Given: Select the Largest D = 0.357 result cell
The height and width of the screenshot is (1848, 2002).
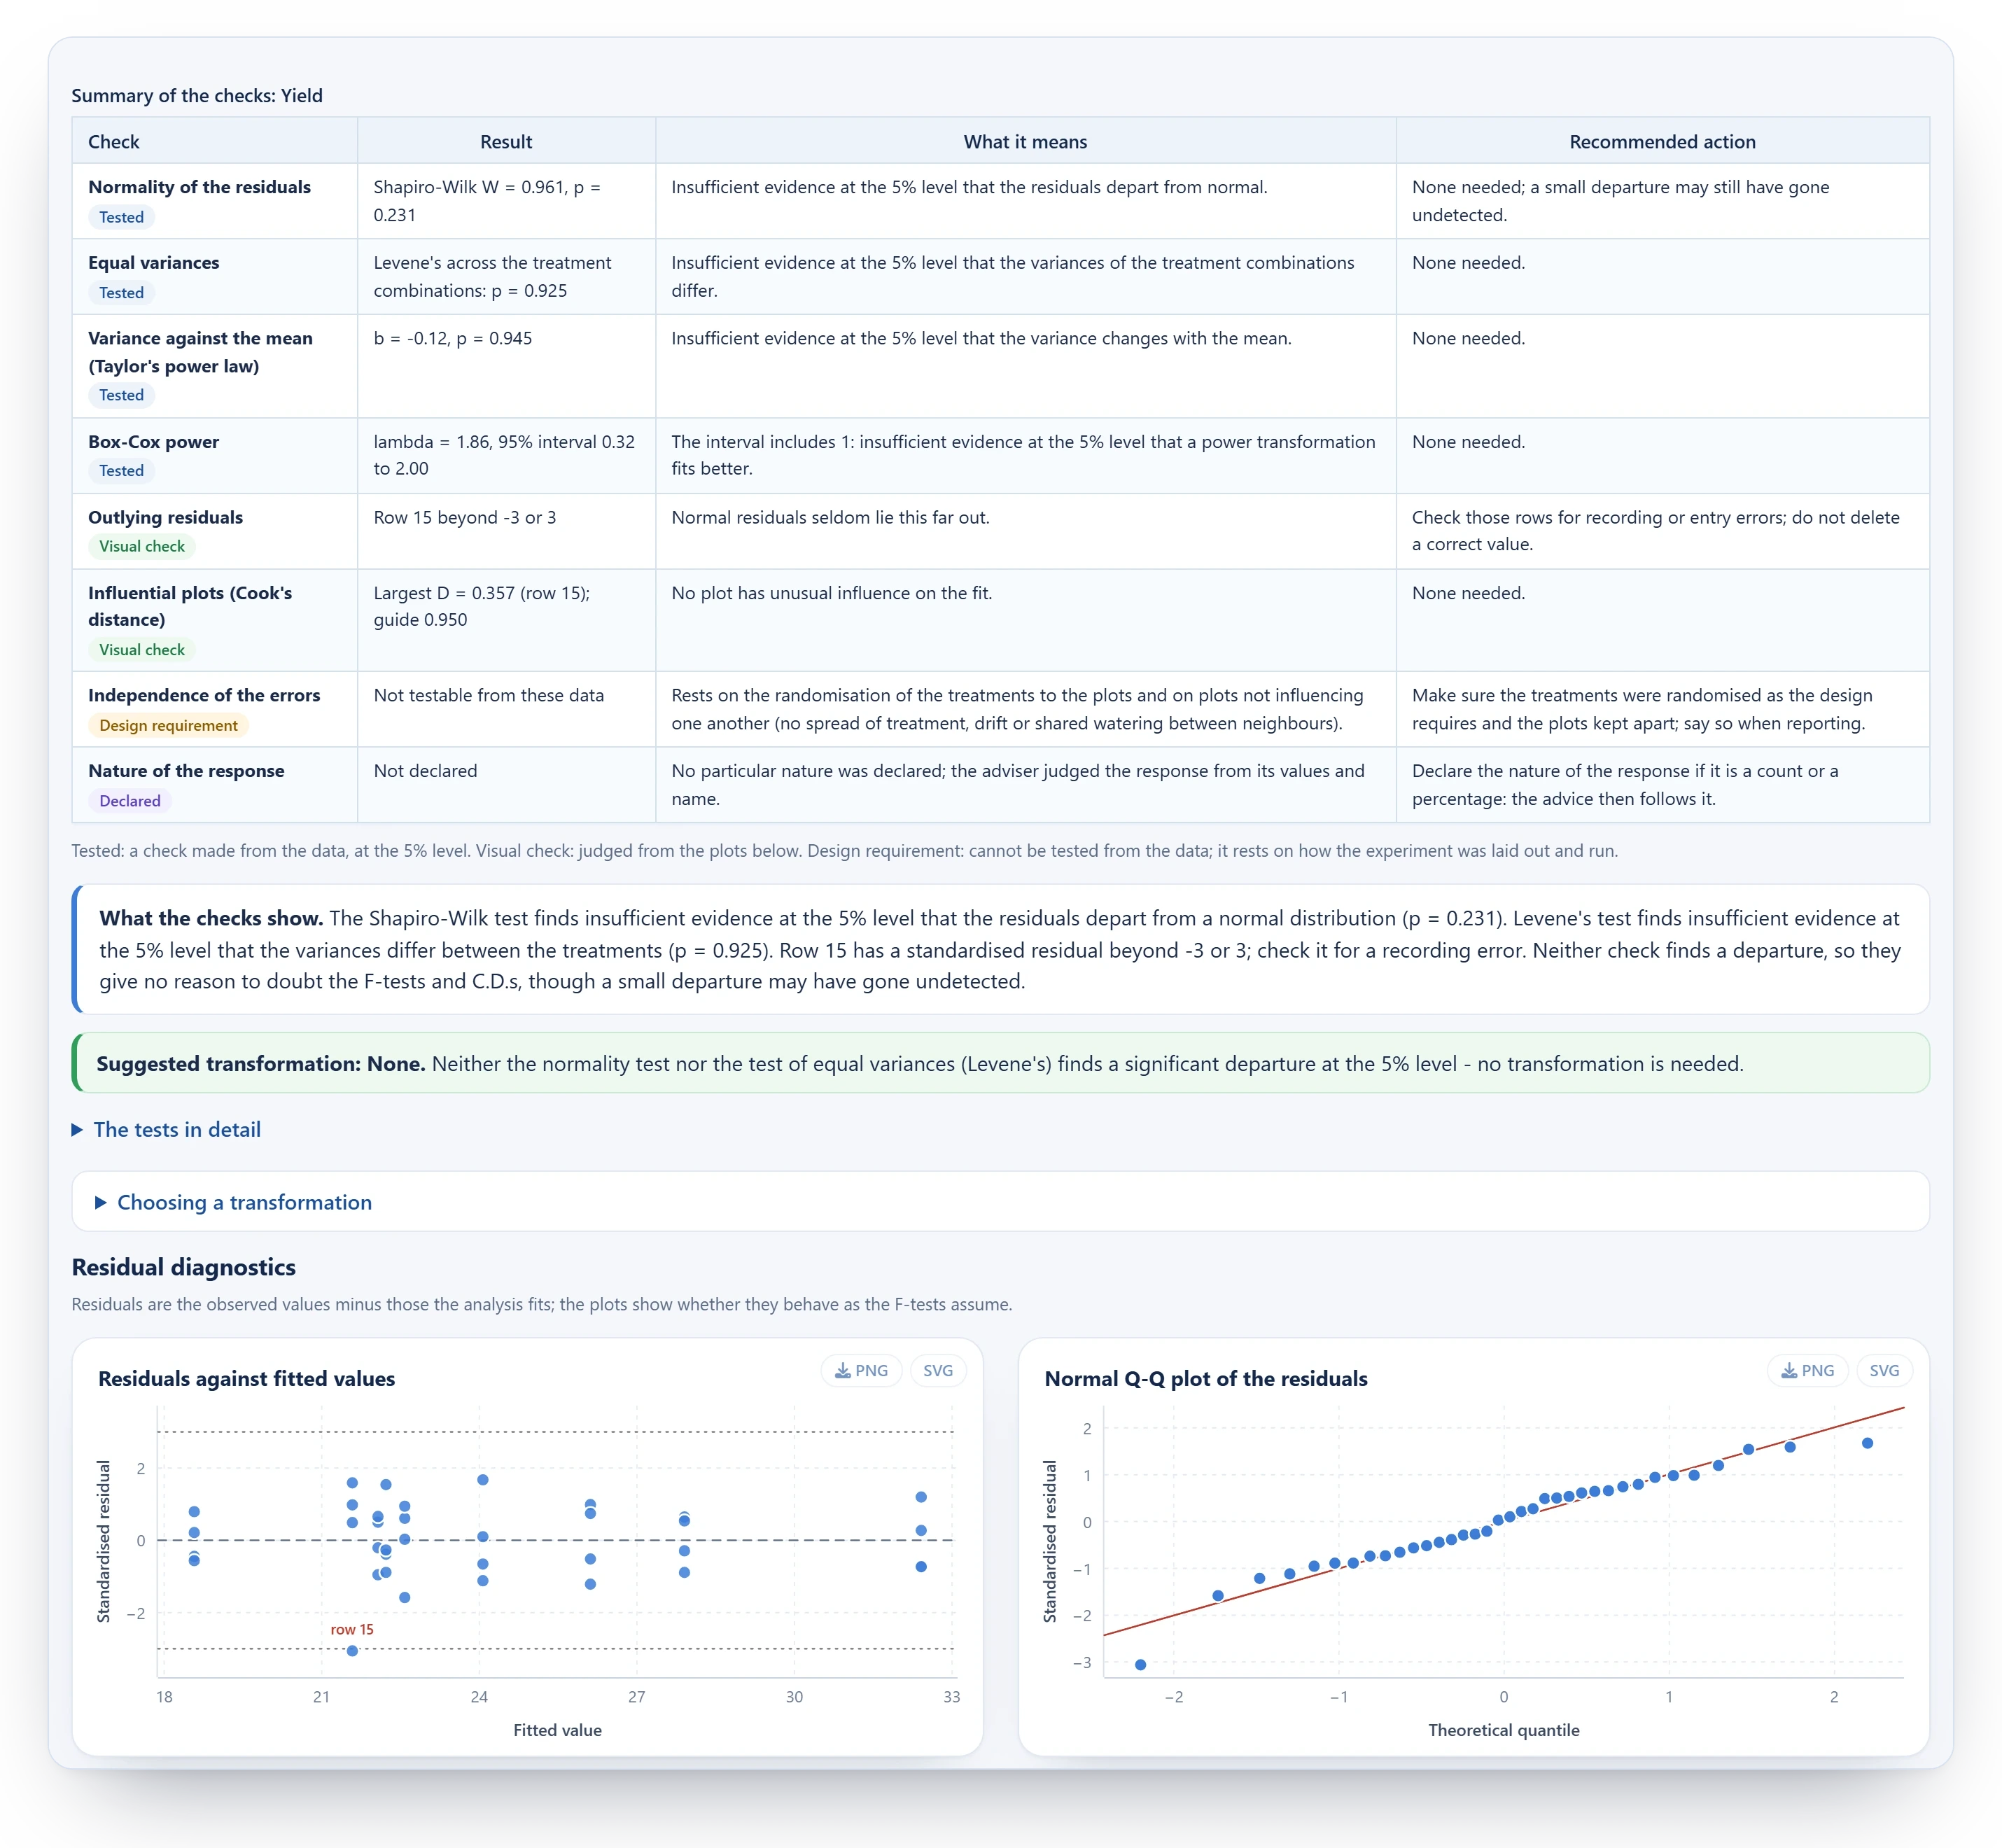Looking at the screenshot, I should pyautogui.click(x=506, y=620).
